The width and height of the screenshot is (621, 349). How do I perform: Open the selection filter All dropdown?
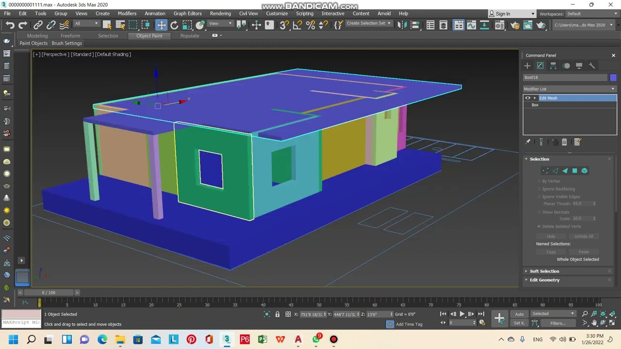coord(86,24)
